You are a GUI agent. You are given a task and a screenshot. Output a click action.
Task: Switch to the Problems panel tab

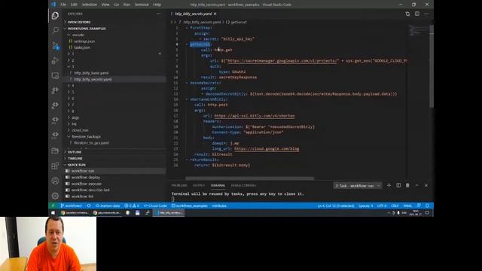click(179, 185)
